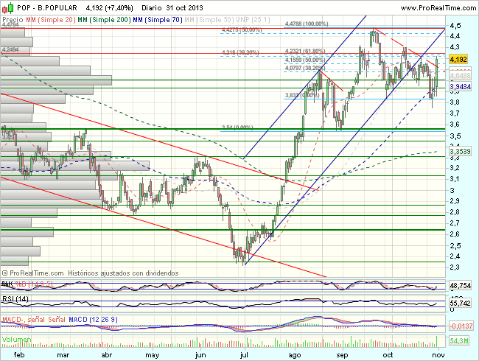Image resolution: width=479 pixels, height=361 pixels.
Task: Click the 4,0797 (38,20%) Fibonacci label
Action: 305,68
